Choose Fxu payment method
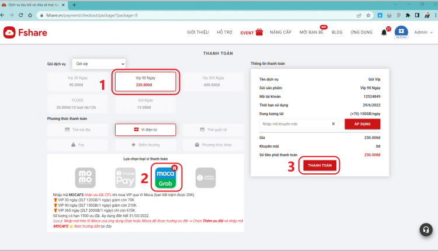 [78, 145]
